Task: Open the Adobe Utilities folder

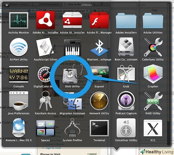Action: (x=153, y=21)
